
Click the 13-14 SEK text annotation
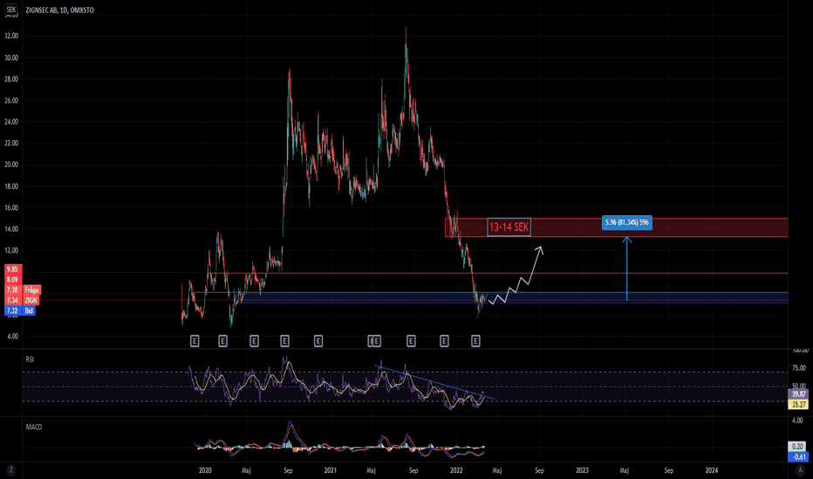[509, 226]
